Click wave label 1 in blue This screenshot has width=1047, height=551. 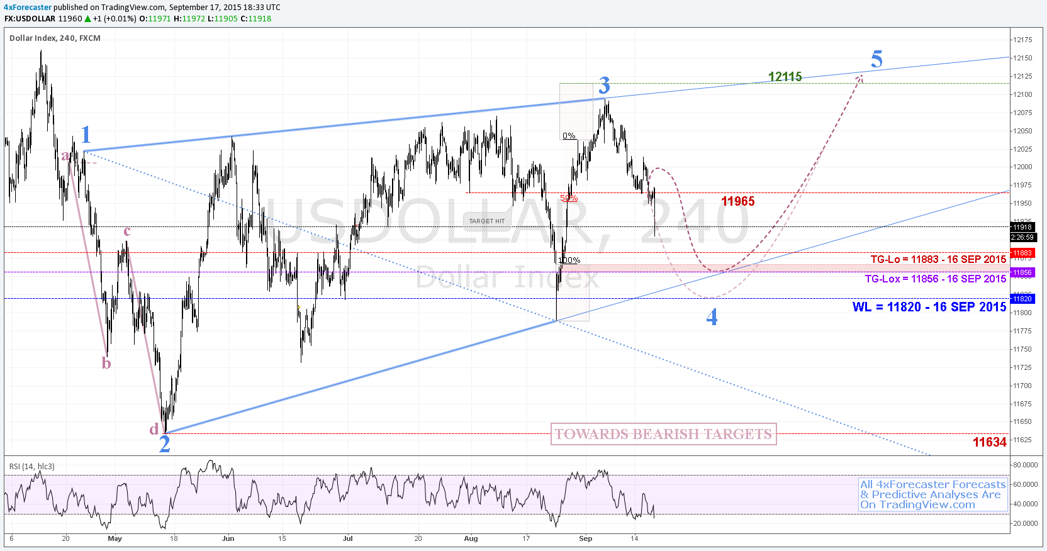[86, 135]
